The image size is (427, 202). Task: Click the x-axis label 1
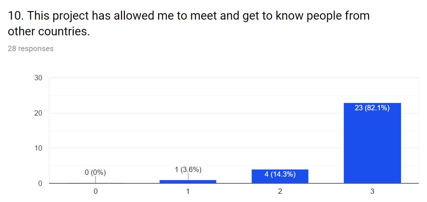click(188, 191)
